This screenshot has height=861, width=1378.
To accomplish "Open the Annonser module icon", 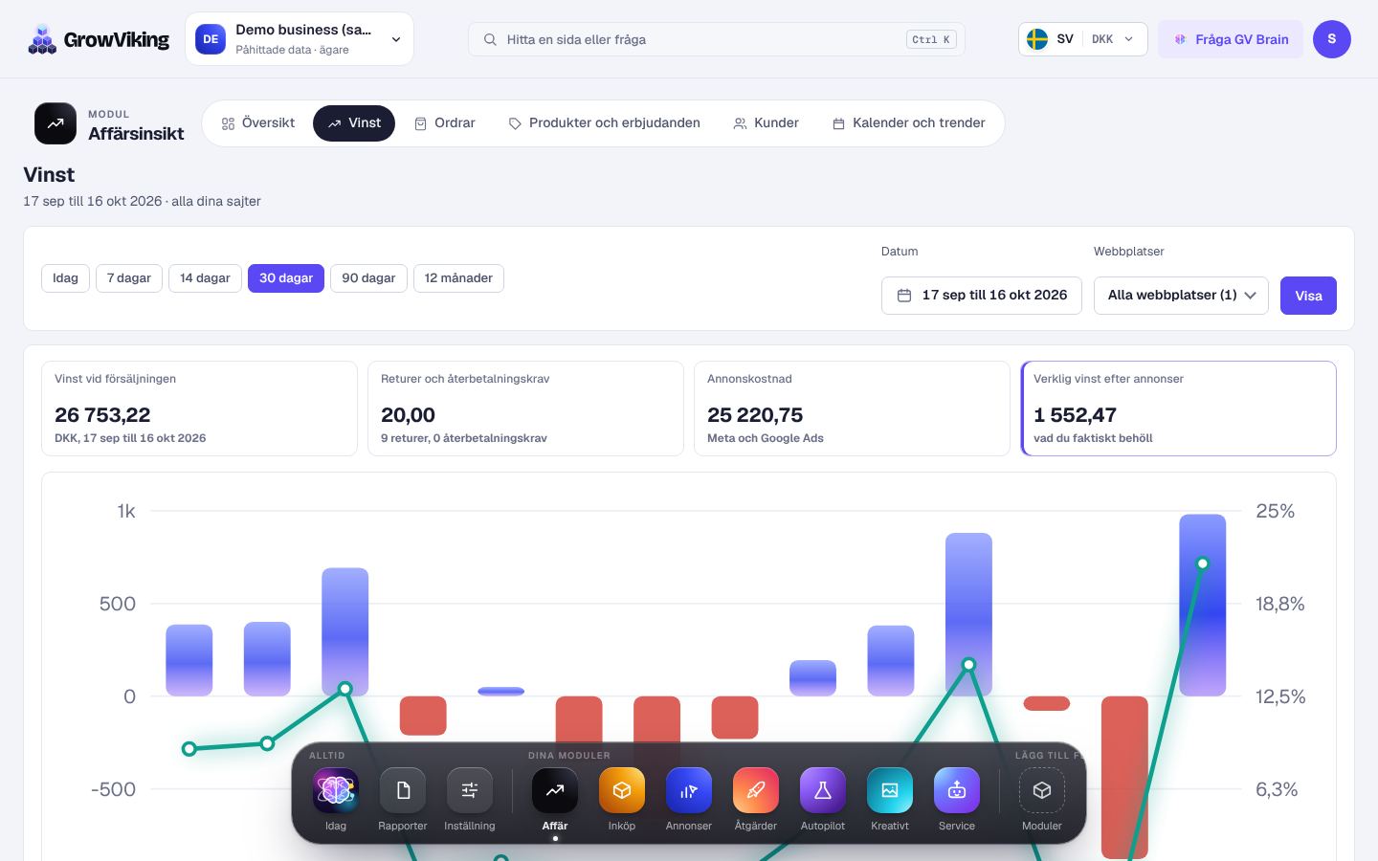I will point(689,790).
